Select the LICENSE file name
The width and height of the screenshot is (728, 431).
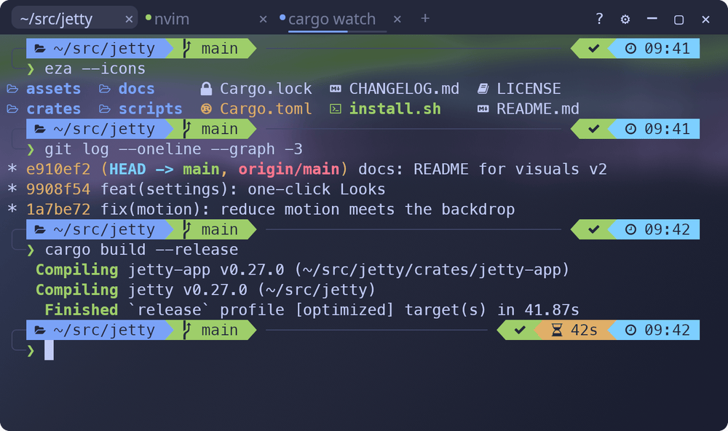(529, 89)
